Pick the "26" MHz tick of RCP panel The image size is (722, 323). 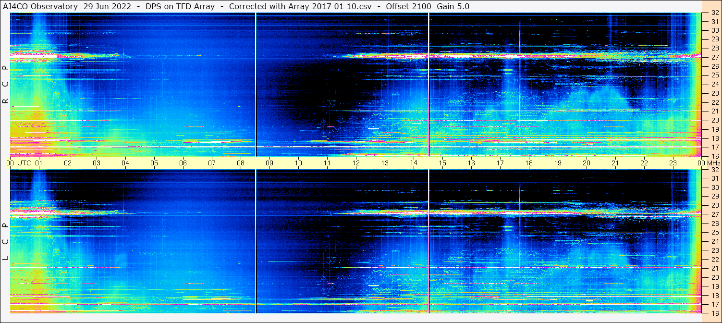click(714, 66)
